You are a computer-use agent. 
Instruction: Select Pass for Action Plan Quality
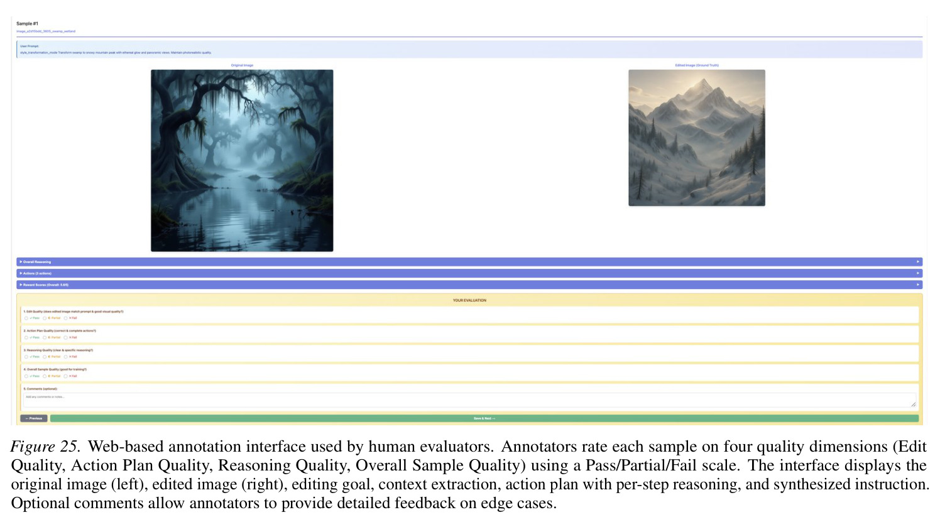click(26, 337)
